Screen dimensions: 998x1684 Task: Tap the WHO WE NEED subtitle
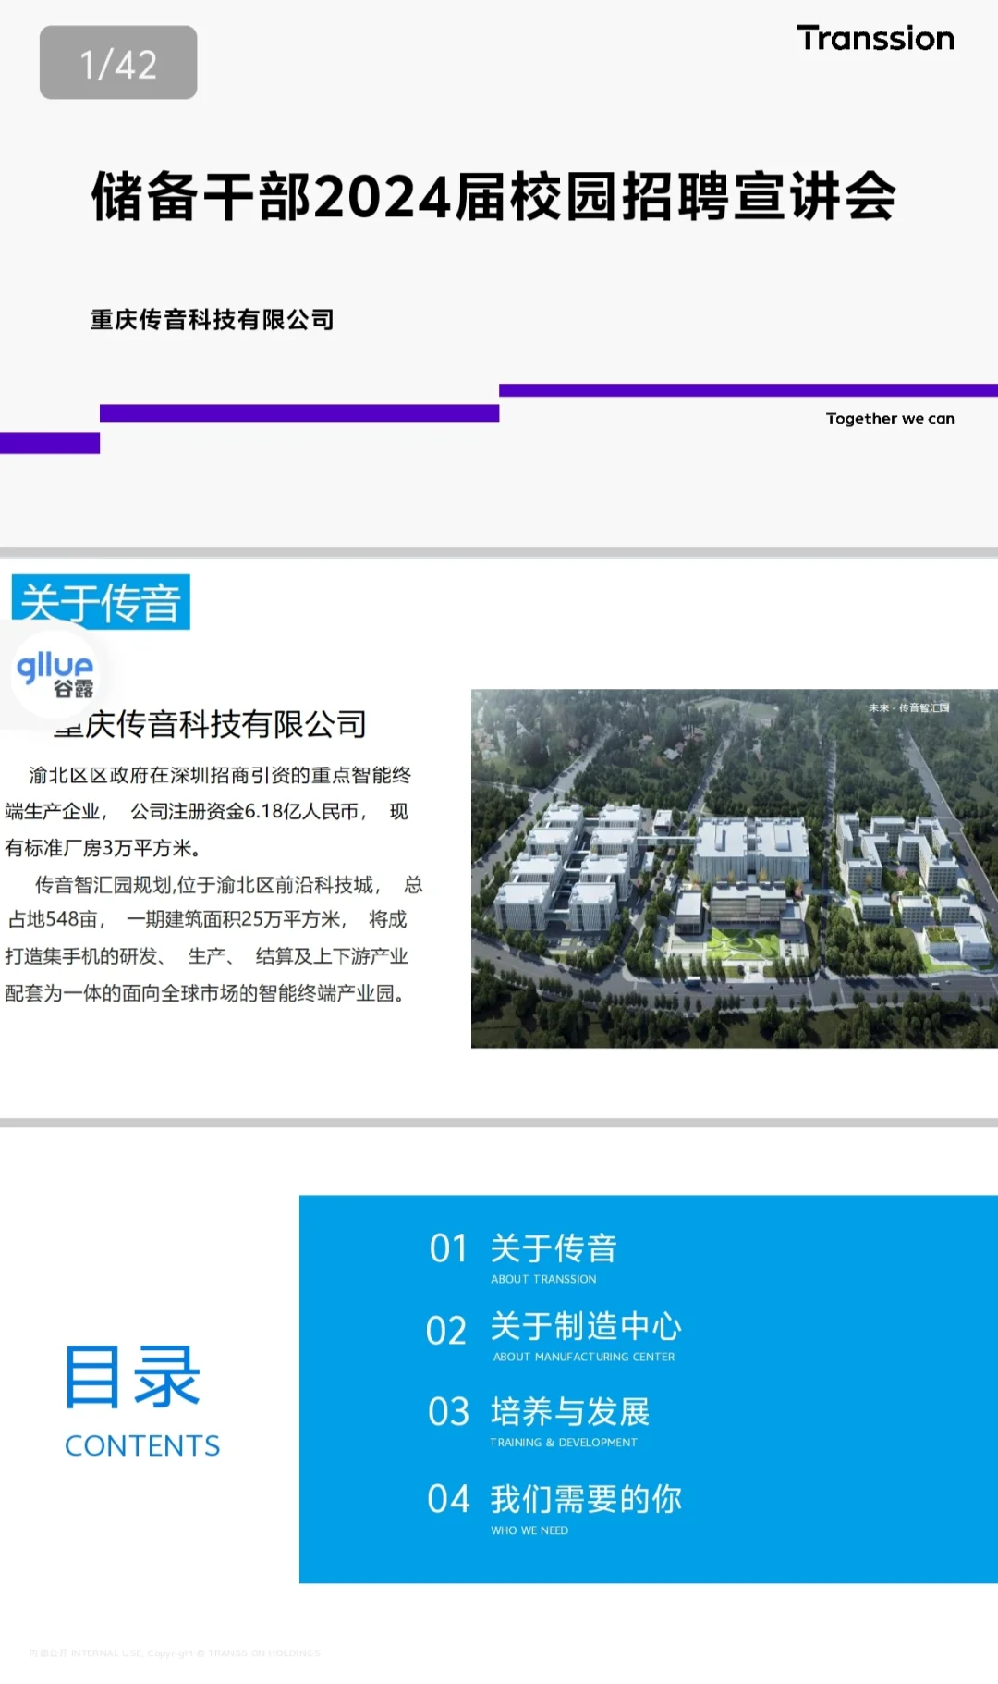529,1530
